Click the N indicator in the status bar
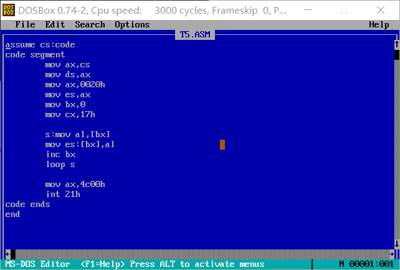Image resolution: width=400 pixels, height=270 pixels. 341,264
